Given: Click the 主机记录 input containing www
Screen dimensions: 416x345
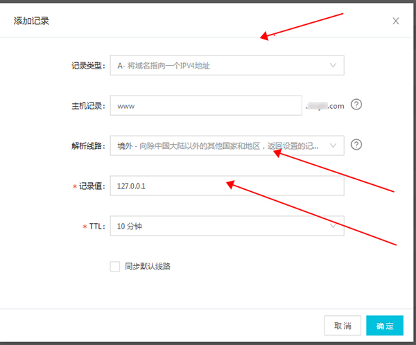Looking at the screenshot, I should 206,106.
